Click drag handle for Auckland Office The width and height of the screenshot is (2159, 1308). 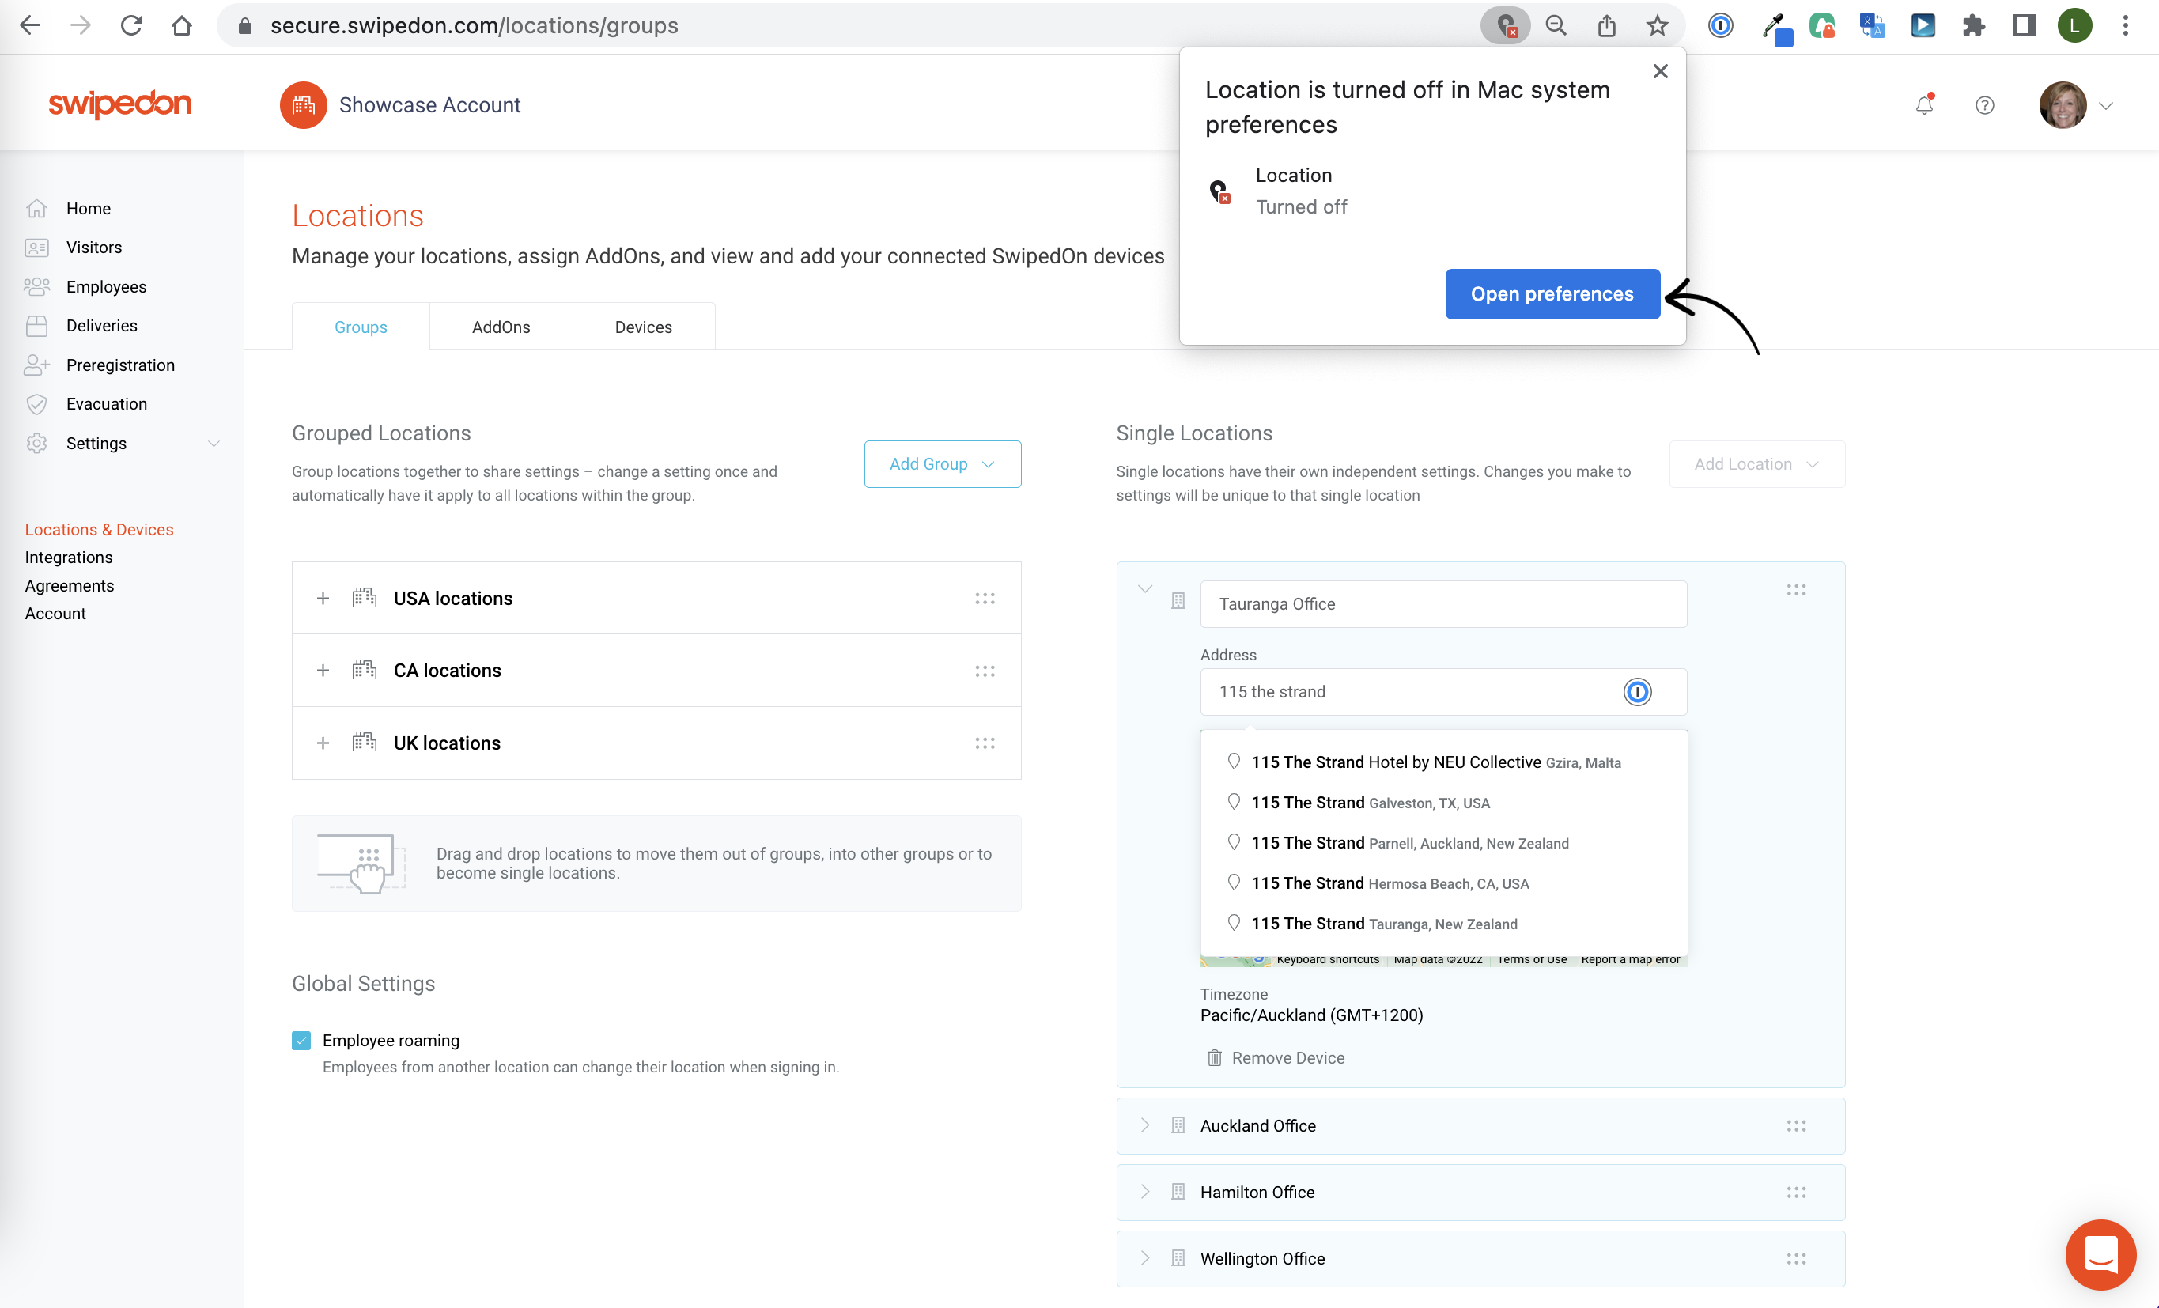coord(1796,1126)
